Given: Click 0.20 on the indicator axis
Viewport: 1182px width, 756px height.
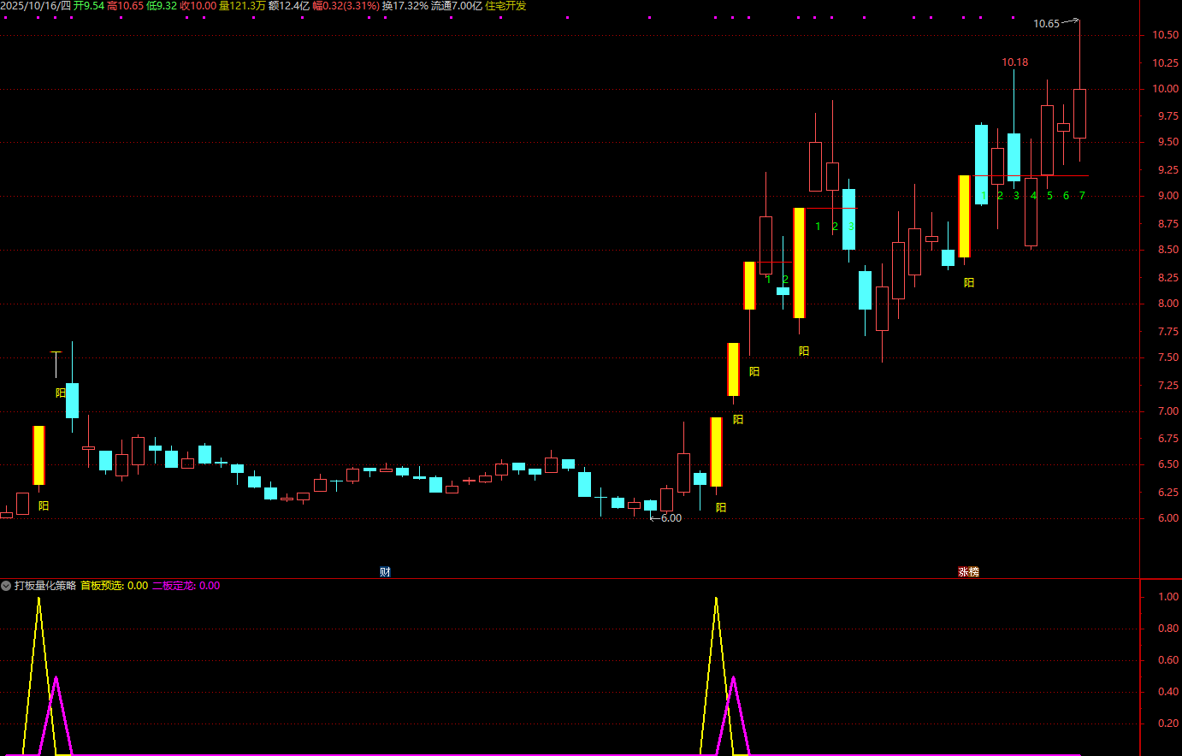Looking at the screenshot, I should pyautogui.click(x=1168, y=724).
